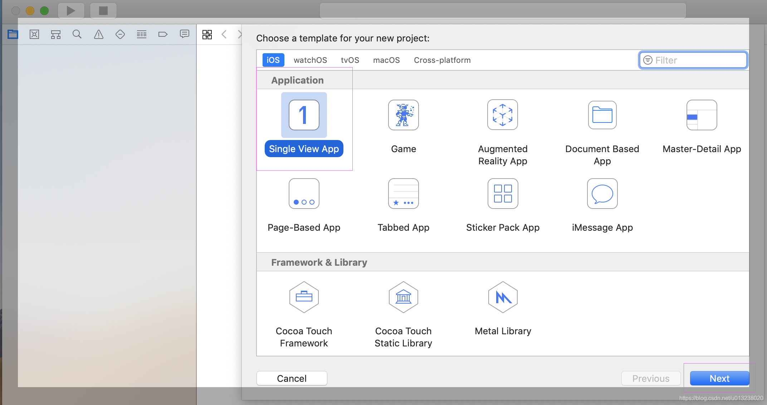Open the Breakpoint navigator
The width and height of the screenshot is (767, 405).
pos(163,34)
